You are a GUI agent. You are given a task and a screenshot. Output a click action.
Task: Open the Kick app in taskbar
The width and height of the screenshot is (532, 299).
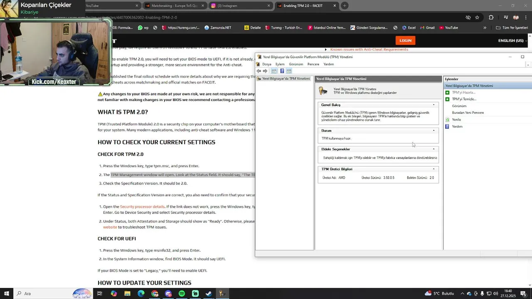pyautogui.click(x=195, y=294)
